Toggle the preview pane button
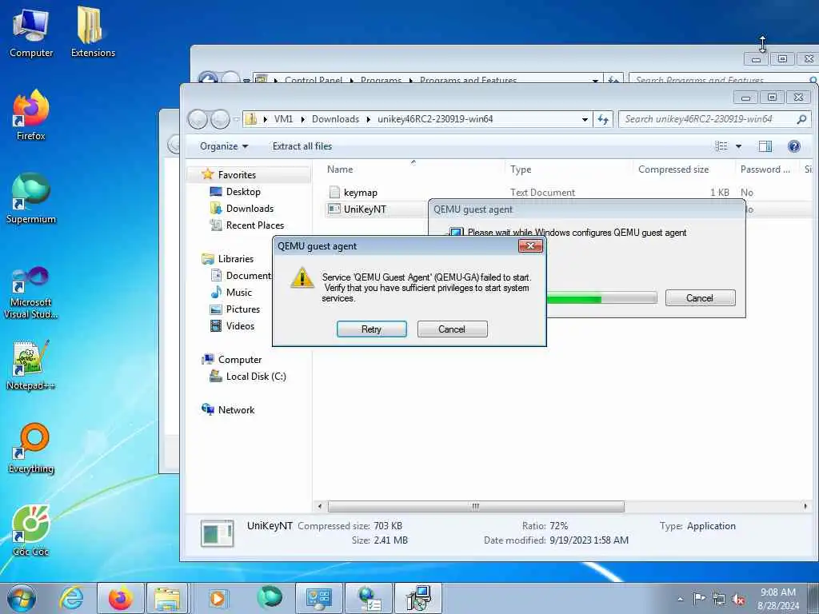This screenshot has width=819, height=614. click(x=765, y=146)
